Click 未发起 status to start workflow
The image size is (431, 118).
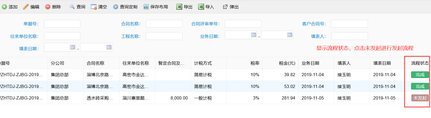420,98
